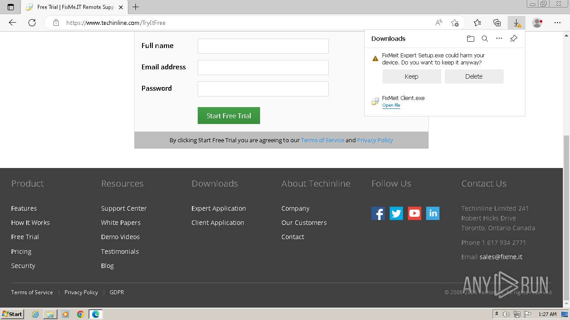The height and width of the screenshot is (320, 570).
Task: Open Read aloud icon in address bar
Action: click(x=439, y=23)
